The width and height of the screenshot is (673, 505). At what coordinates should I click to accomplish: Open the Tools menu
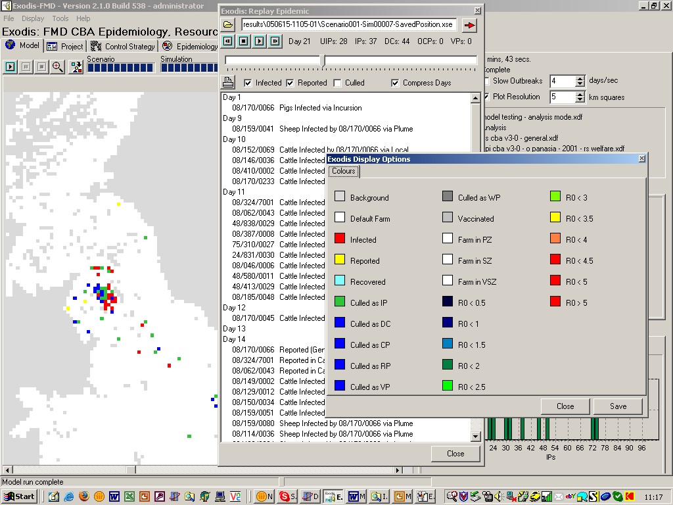point(60,18)
